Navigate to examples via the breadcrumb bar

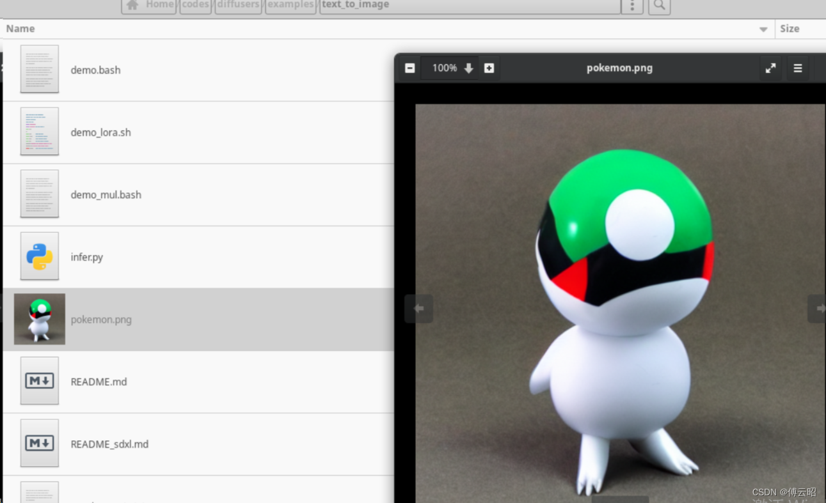point(290,4)
